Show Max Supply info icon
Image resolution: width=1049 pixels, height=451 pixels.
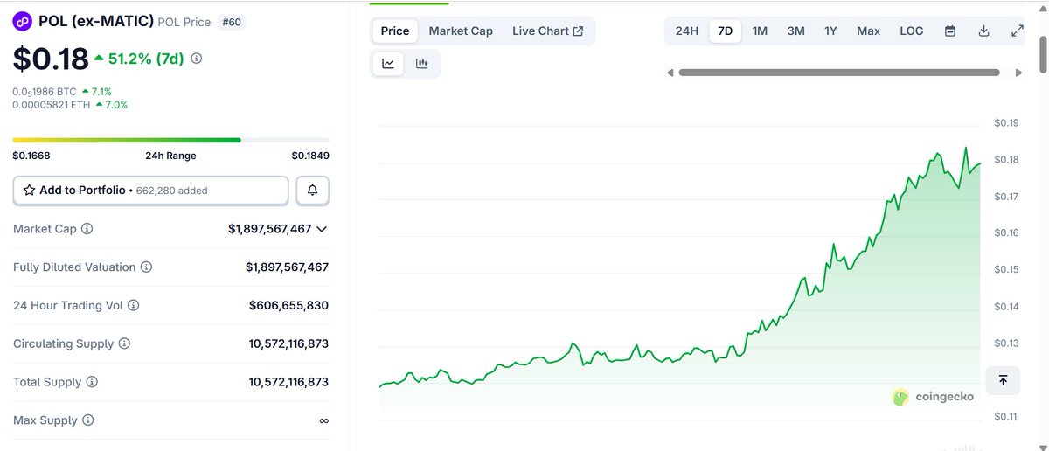[x=87, y=420]
